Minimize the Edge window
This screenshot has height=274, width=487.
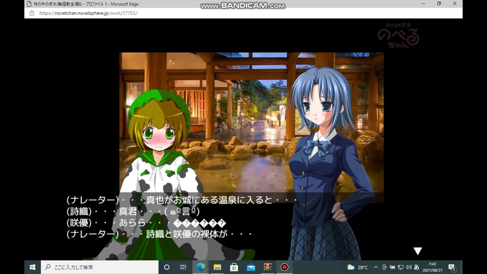423,4
